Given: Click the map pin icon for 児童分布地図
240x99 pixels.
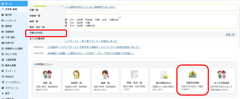Looking at the screenshot, I should pyautogui.click(x=192, y=75).
